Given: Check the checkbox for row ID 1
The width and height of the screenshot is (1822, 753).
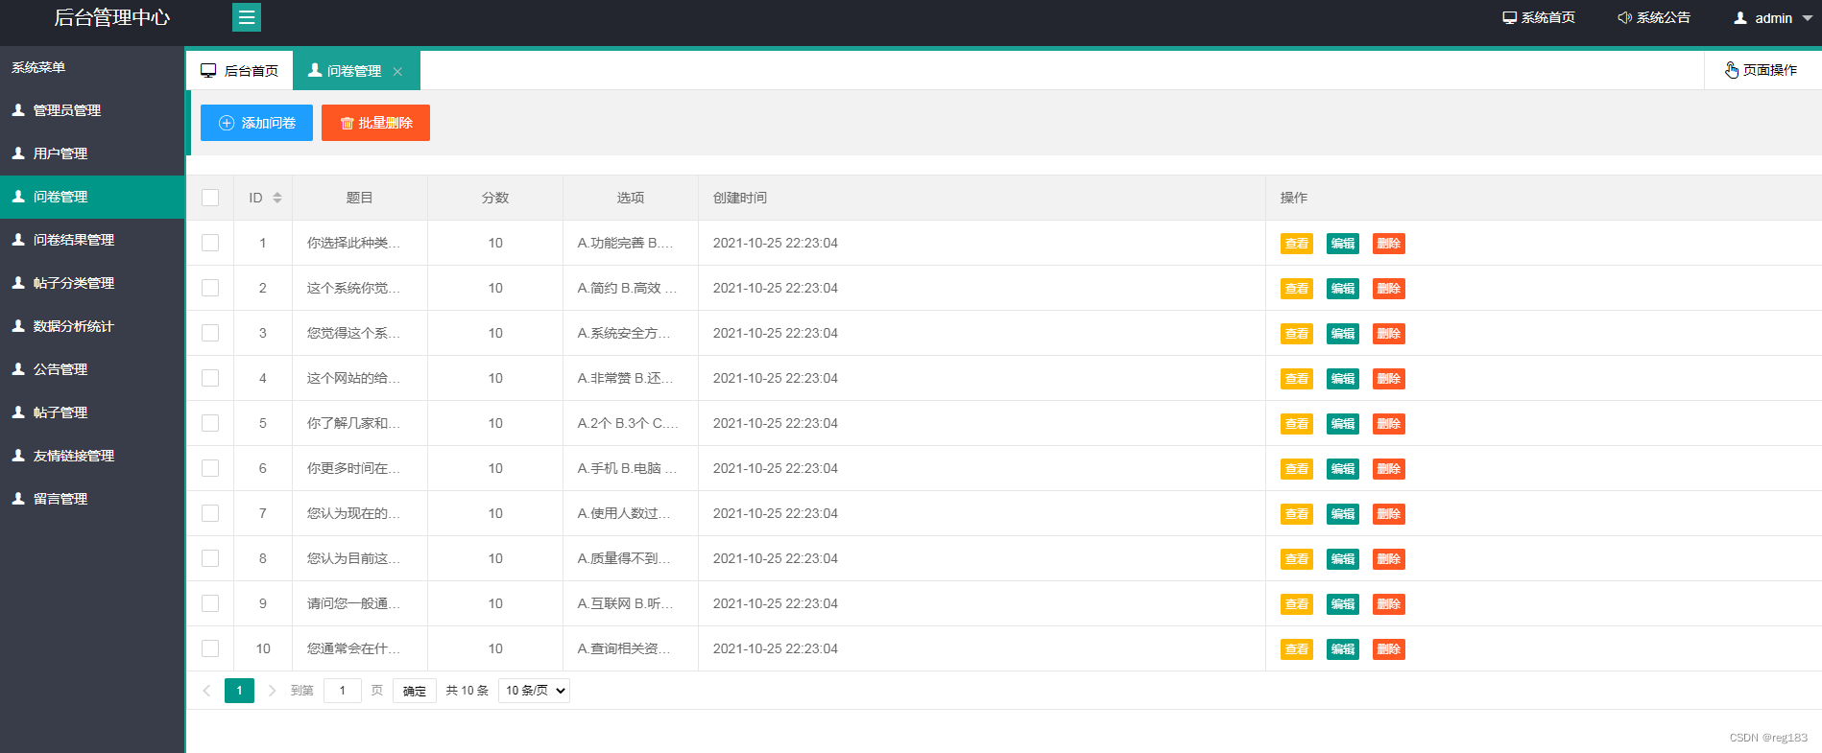Looking at the screenshot, I should click(210, 243).
